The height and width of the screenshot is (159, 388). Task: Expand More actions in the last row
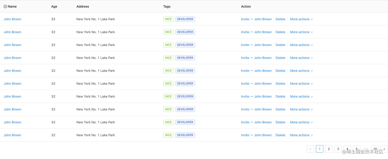click(x=301, y=135)
